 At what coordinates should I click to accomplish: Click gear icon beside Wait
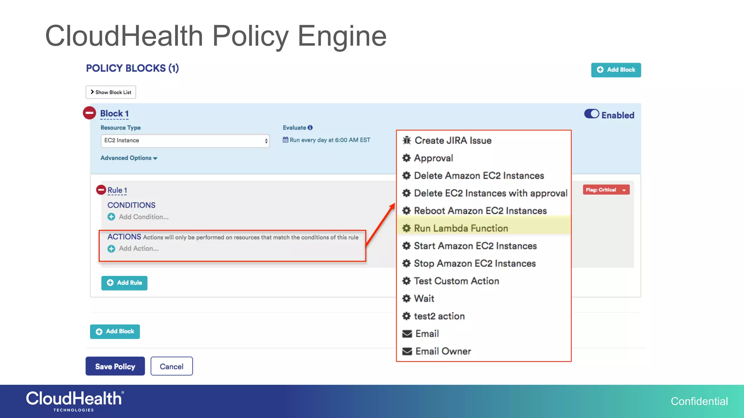coord(407,298)
